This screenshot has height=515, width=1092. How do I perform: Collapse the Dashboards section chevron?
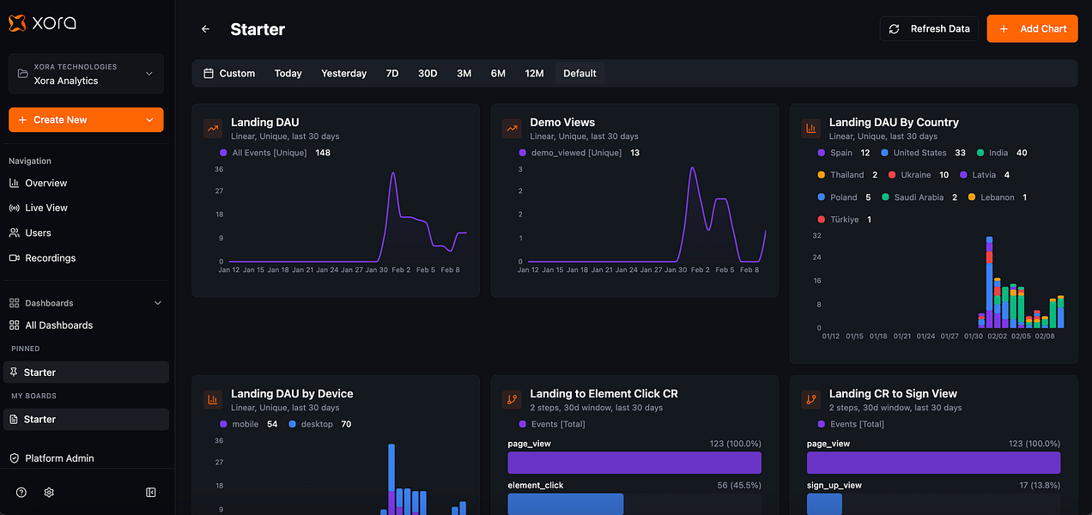click(157, 303)
